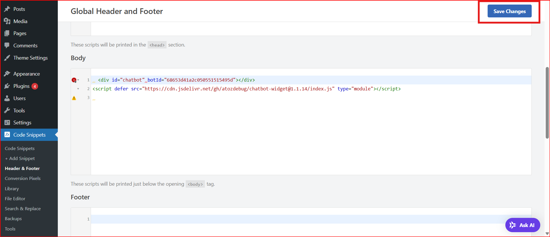Viewport: 550px width, 237px height.
Task: Open the Pages menu
Action: tap(29, 33)
